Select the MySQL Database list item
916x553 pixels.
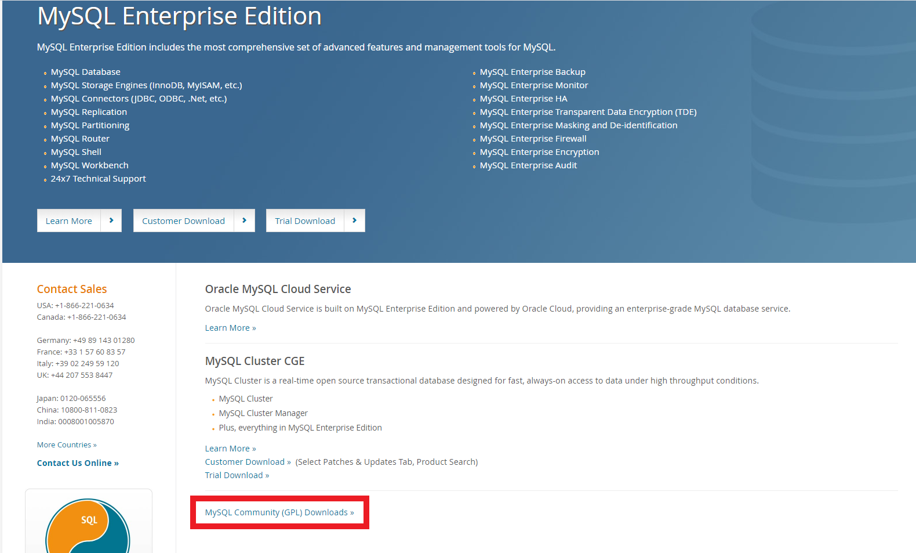(x=86, y=72)
